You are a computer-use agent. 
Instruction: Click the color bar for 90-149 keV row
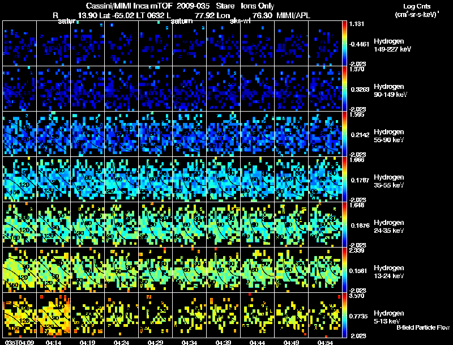[x=344, y=89]
